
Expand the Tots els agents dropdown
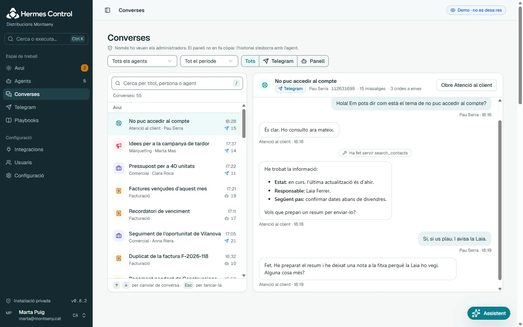142,61
